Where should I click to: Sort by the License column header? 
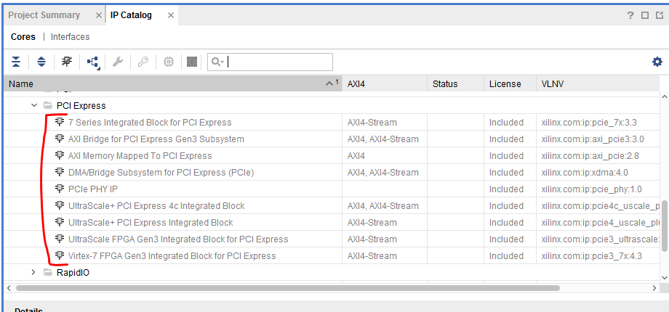[x=505, y=84]
